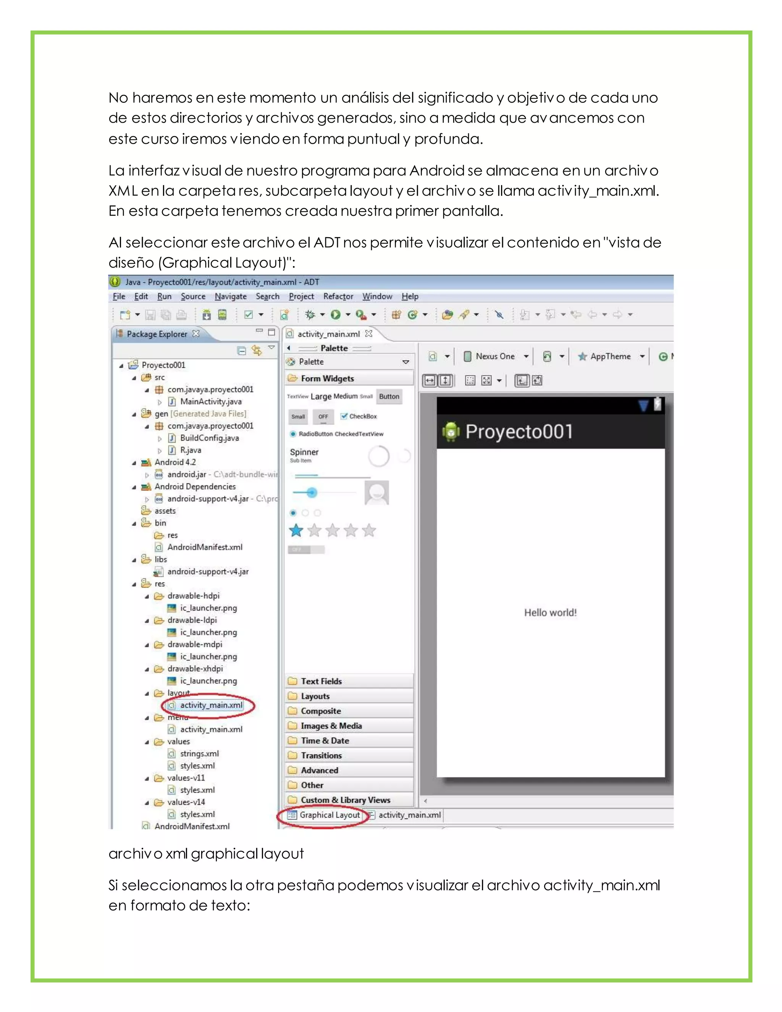The width and height of the screenshot is (782, 1012).
Task: Click the OFF ToggleButton widget in palette
Action: (323, 417)
